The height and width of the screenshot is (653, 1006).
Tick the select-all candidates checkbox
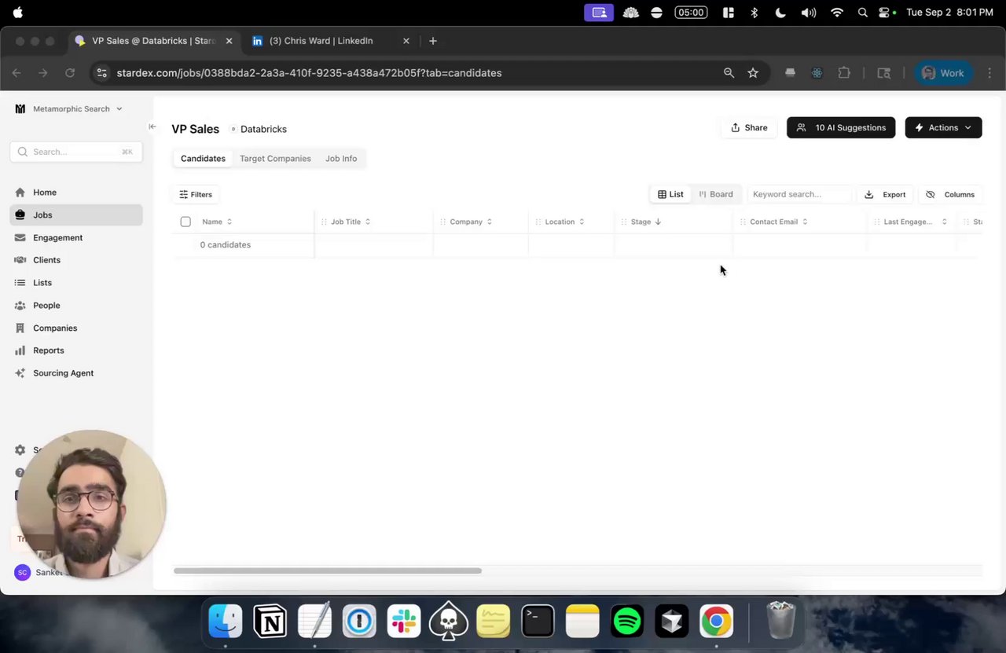[185, 222]
